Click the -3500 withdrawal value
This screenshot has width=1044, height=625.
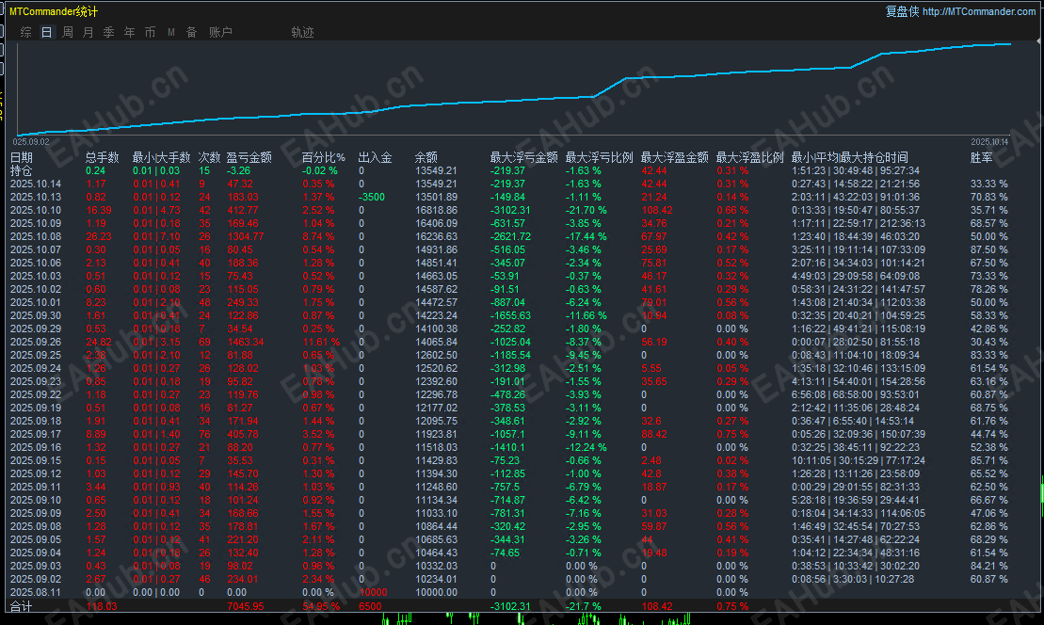[372, 197]
